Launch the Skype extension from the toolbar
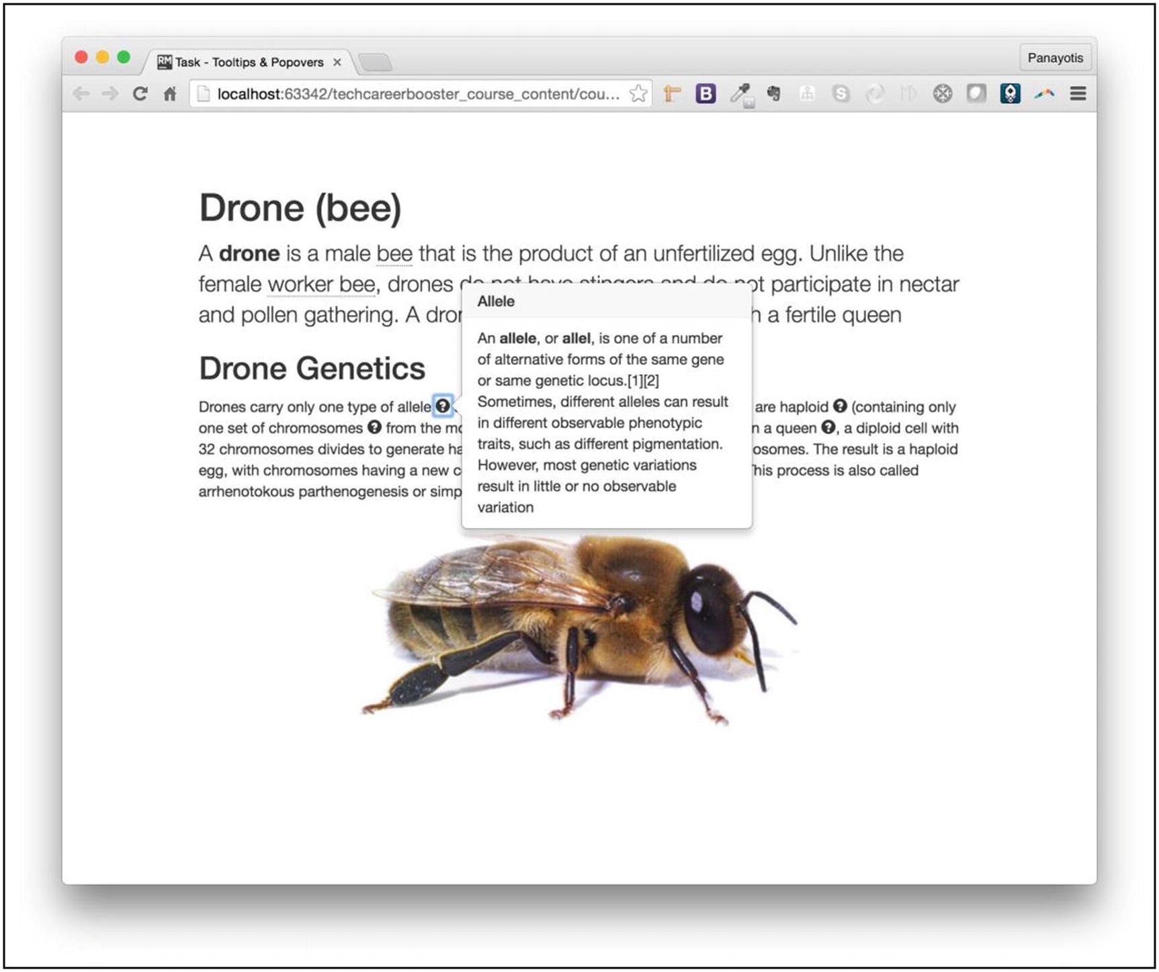 point(842,93)
